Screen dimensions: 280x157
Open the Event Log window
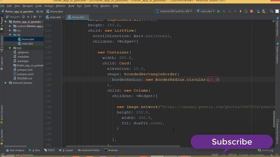266,150
